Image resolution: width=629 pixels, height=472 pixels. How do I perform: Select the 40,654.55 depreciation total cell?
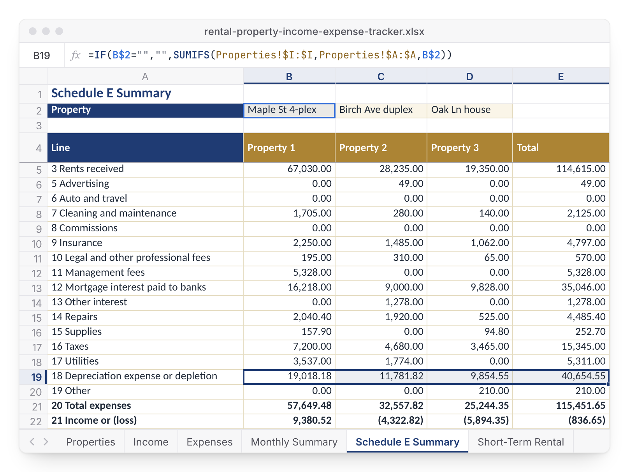click(x=561, y=376)
